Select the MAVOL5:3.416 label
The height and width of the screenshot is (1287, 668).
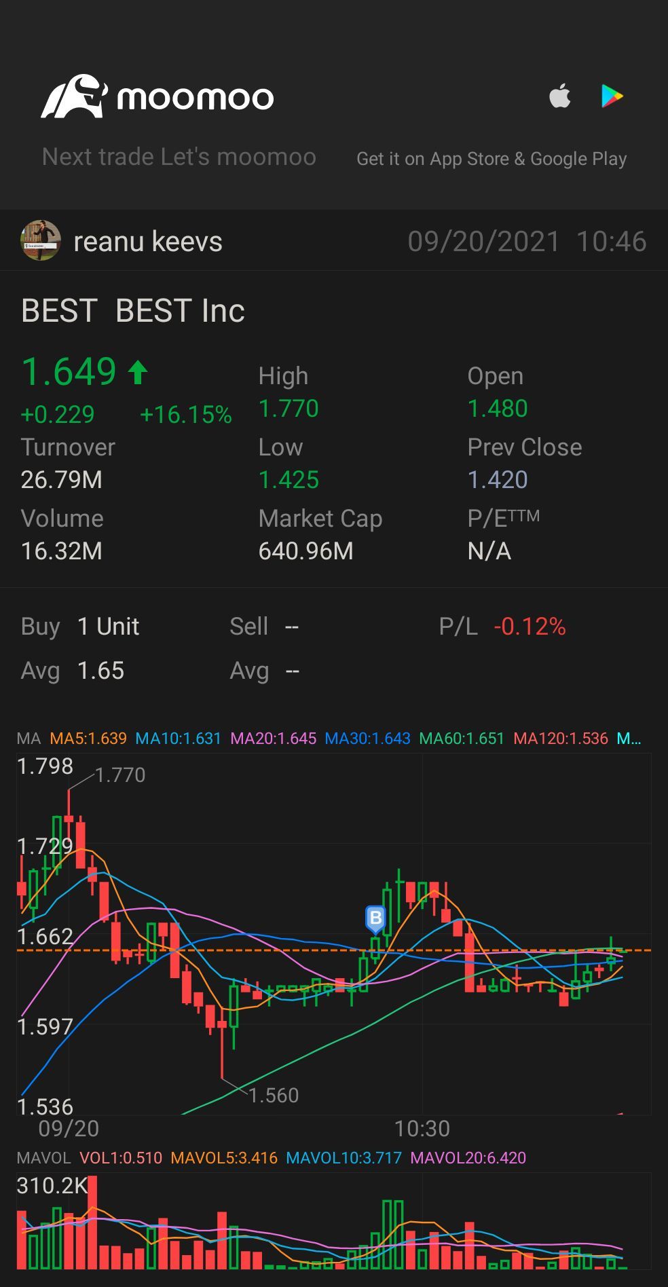click(x=224, y=1158)
